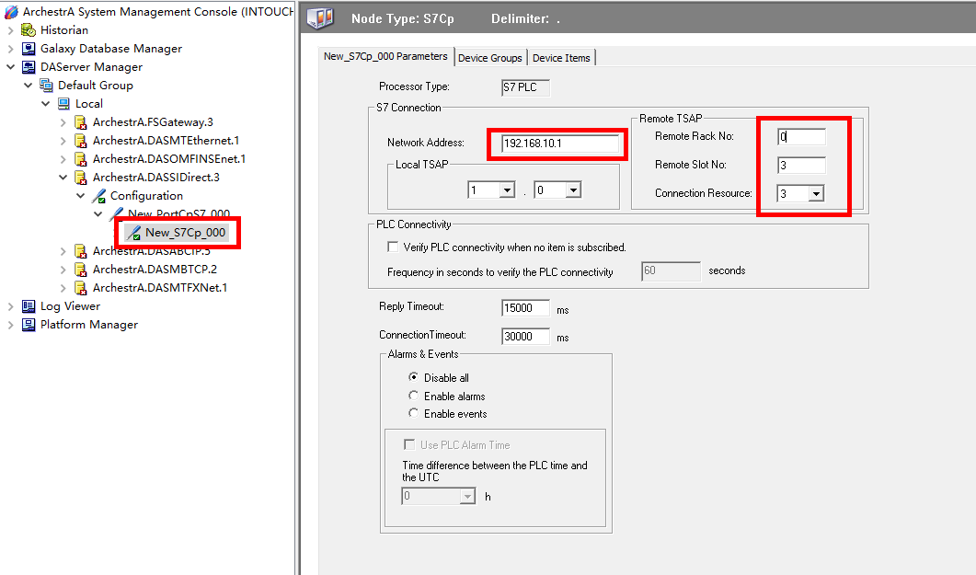This screenshot has height=575, width=976.
Task: Click the Galaxy Database Manager icon
Action: 28,49
